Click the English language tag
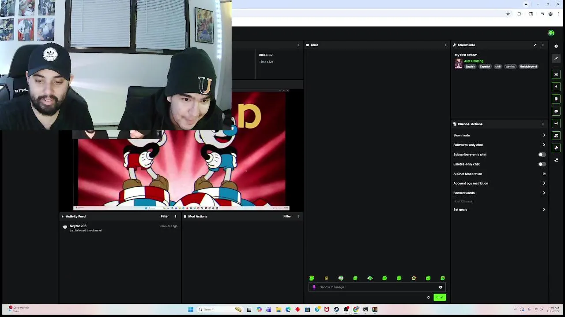 (470, 66)
